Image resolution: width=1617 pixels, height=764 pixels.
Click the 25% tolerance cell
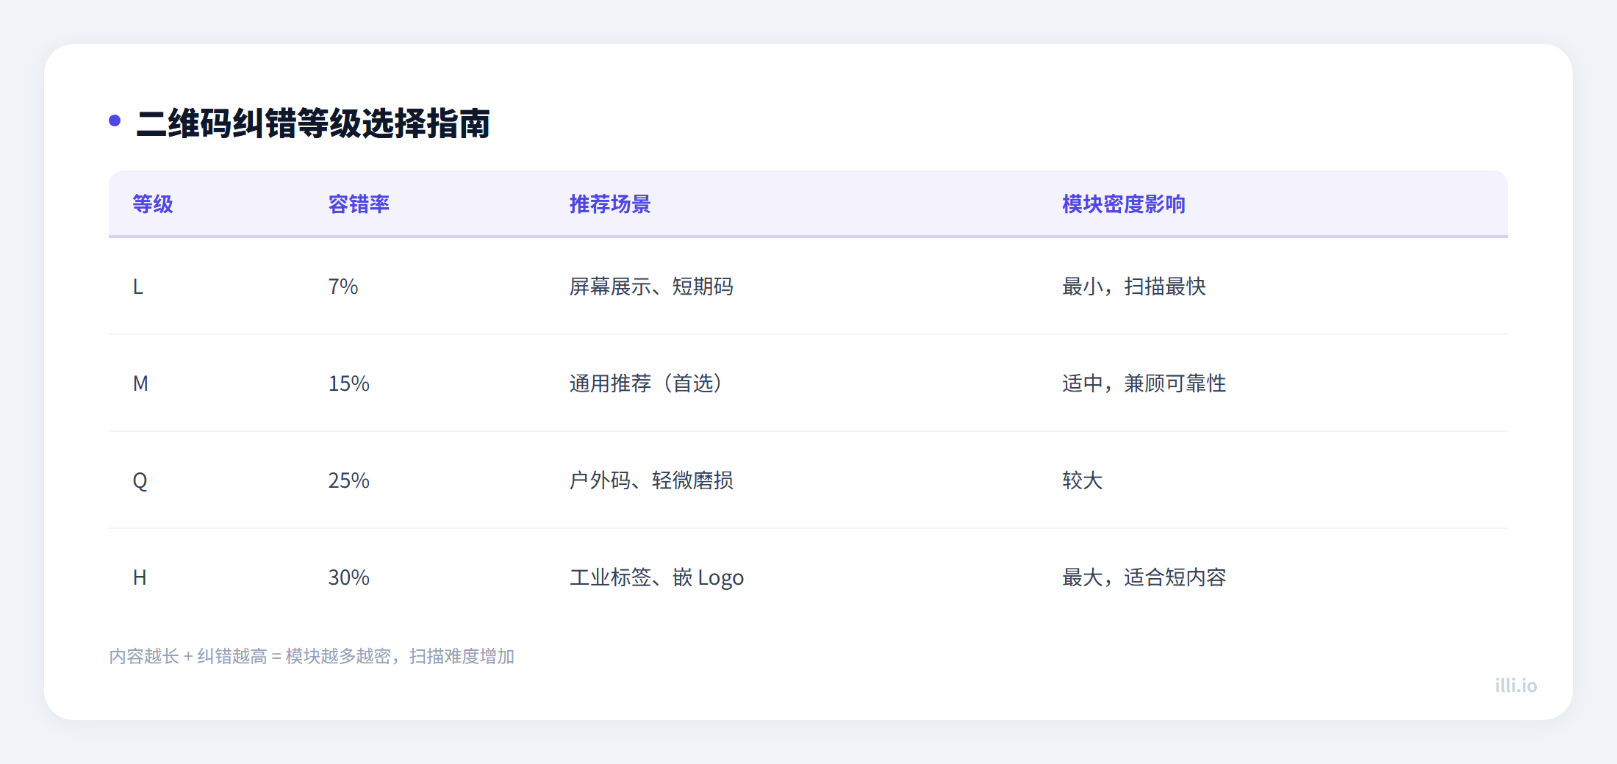click(348, 480)
